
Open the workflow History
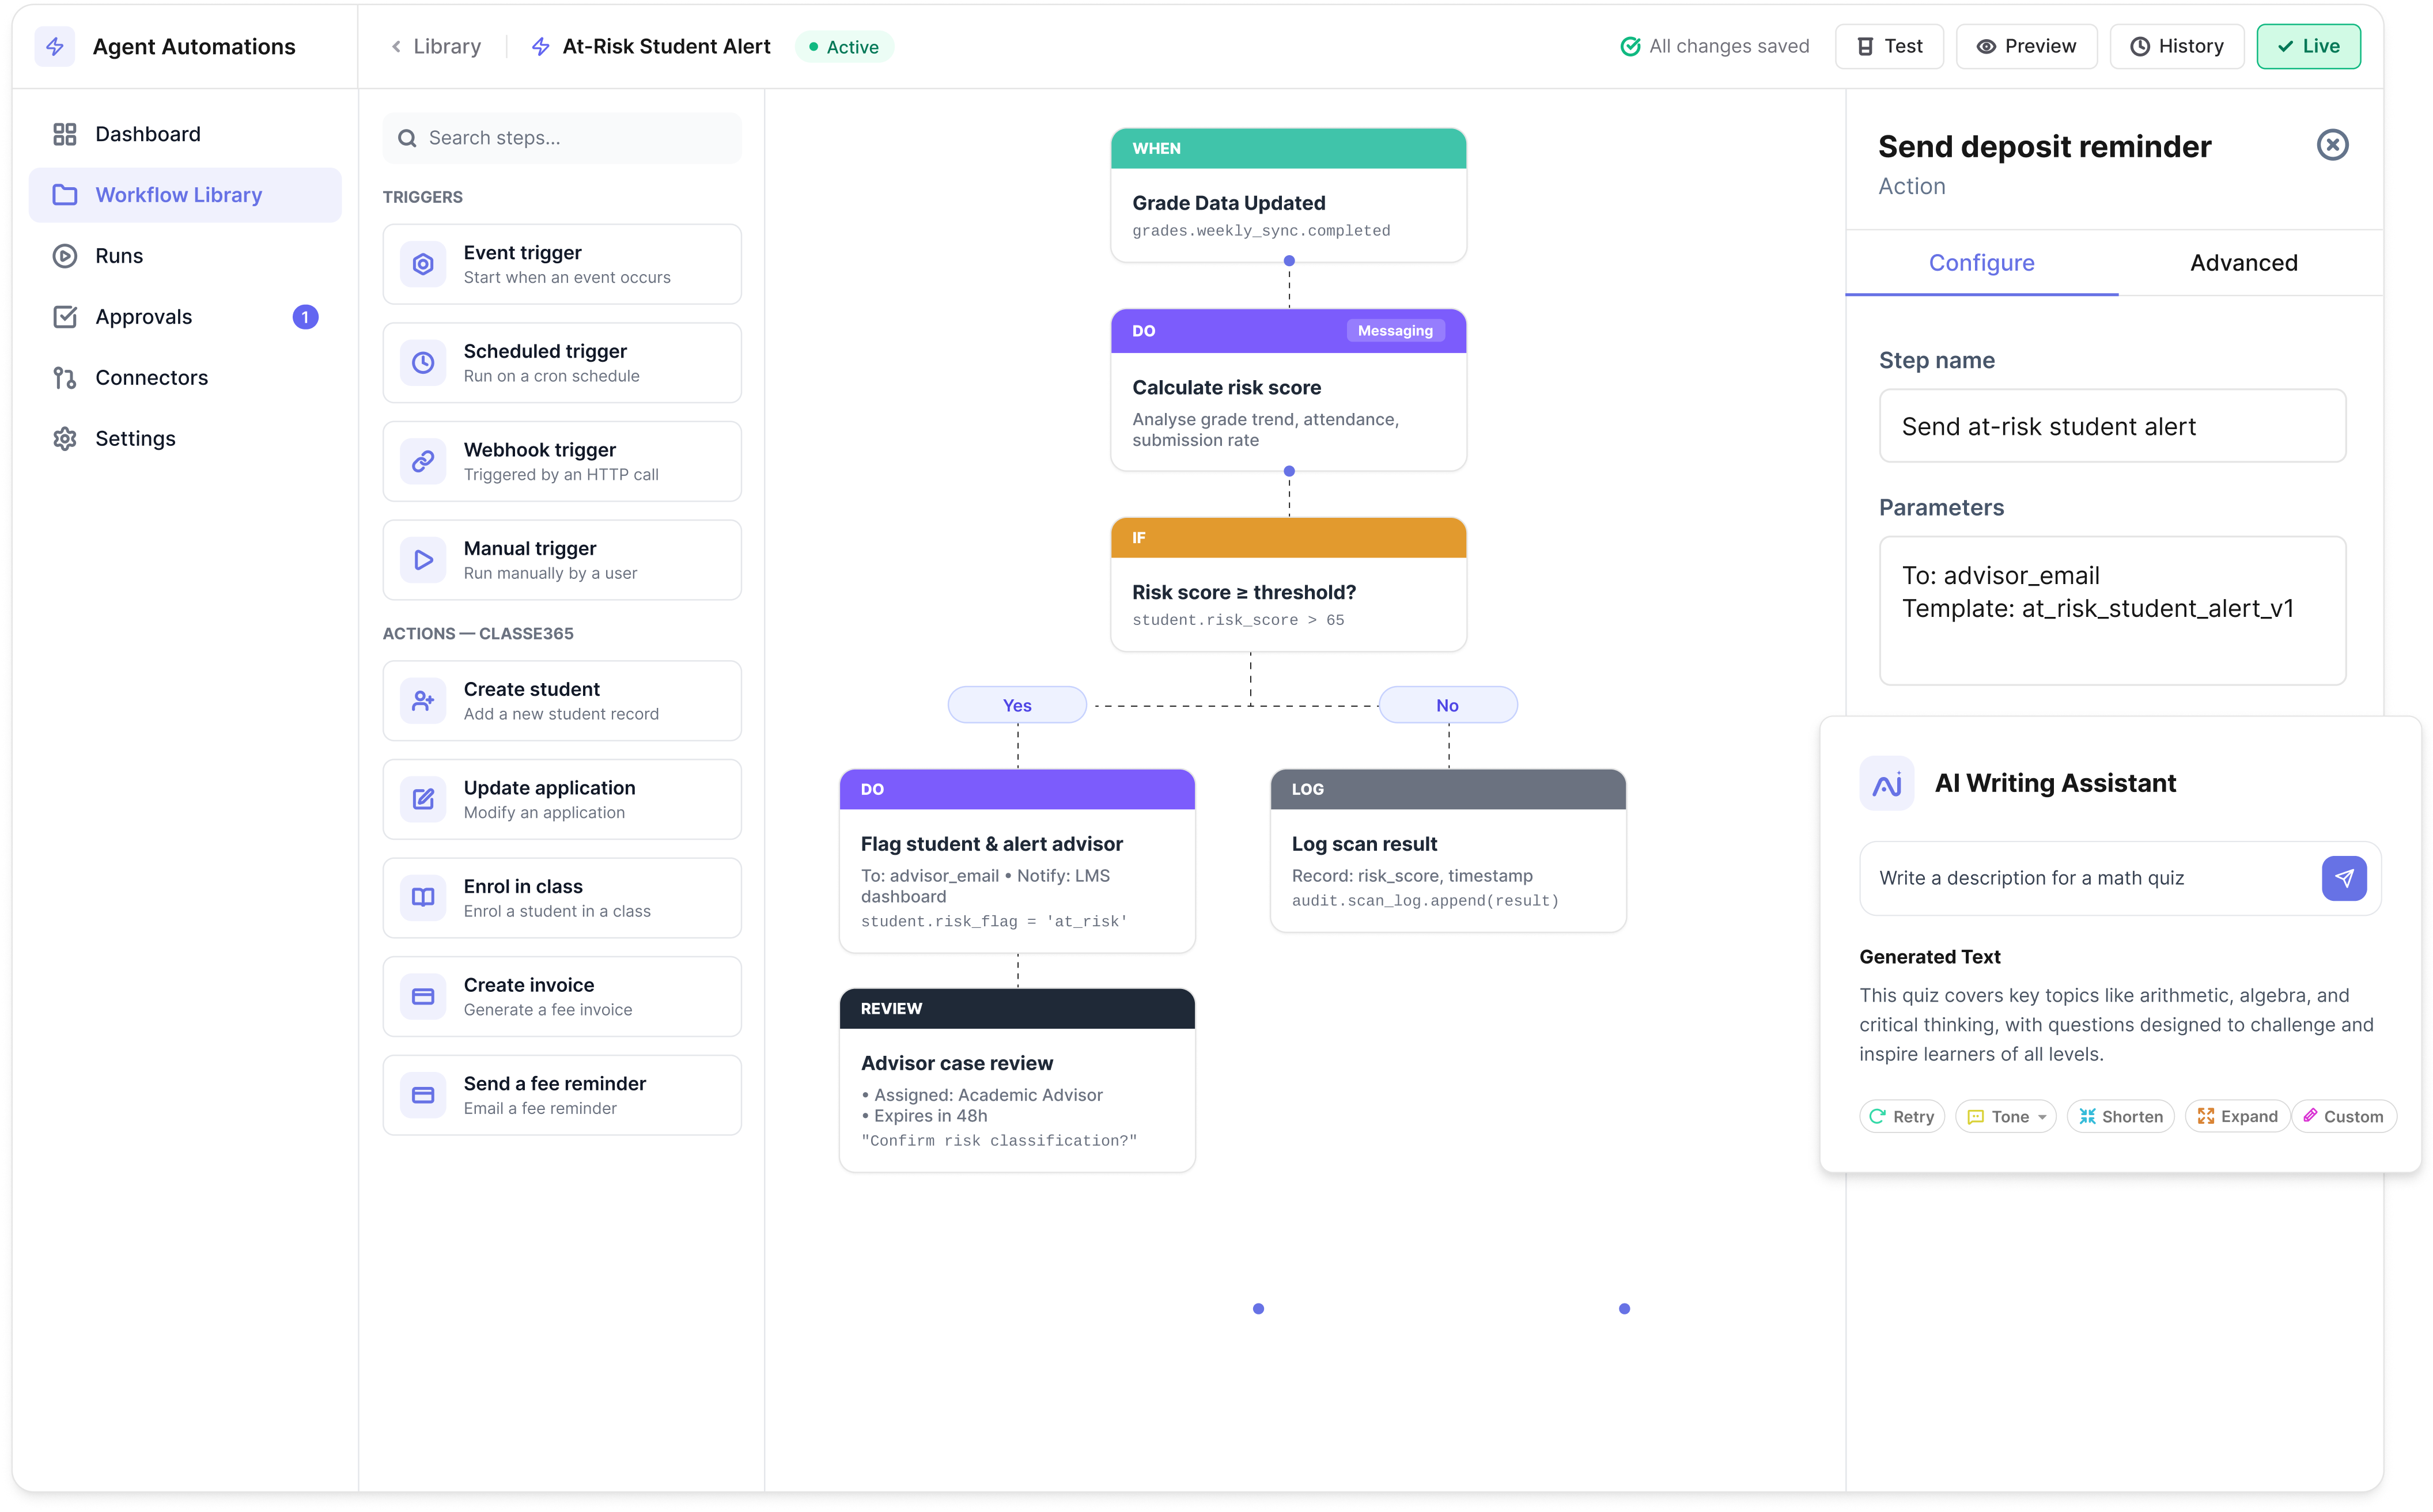coord(2176,47)
